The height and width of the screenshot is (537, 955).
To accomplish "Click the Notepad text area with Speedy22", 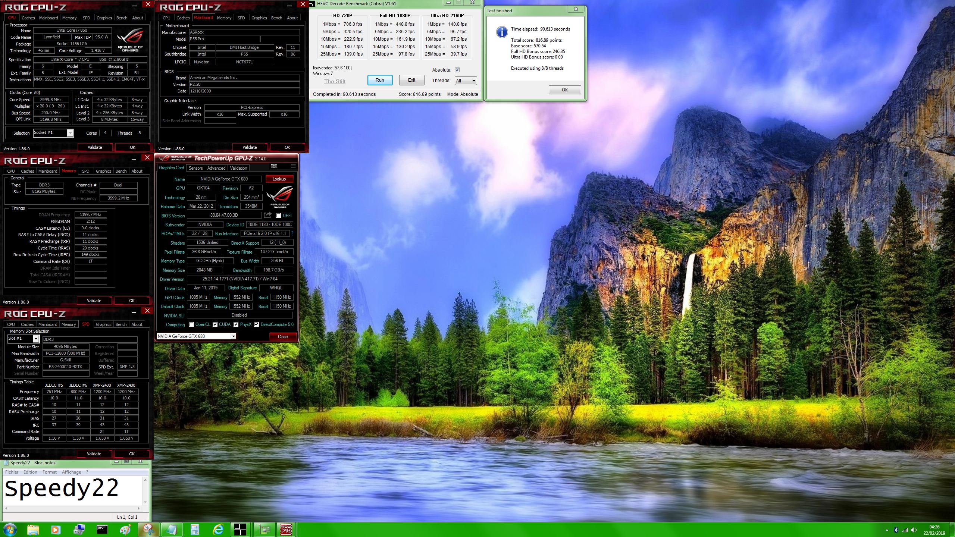I will click(x=73, y=491).
